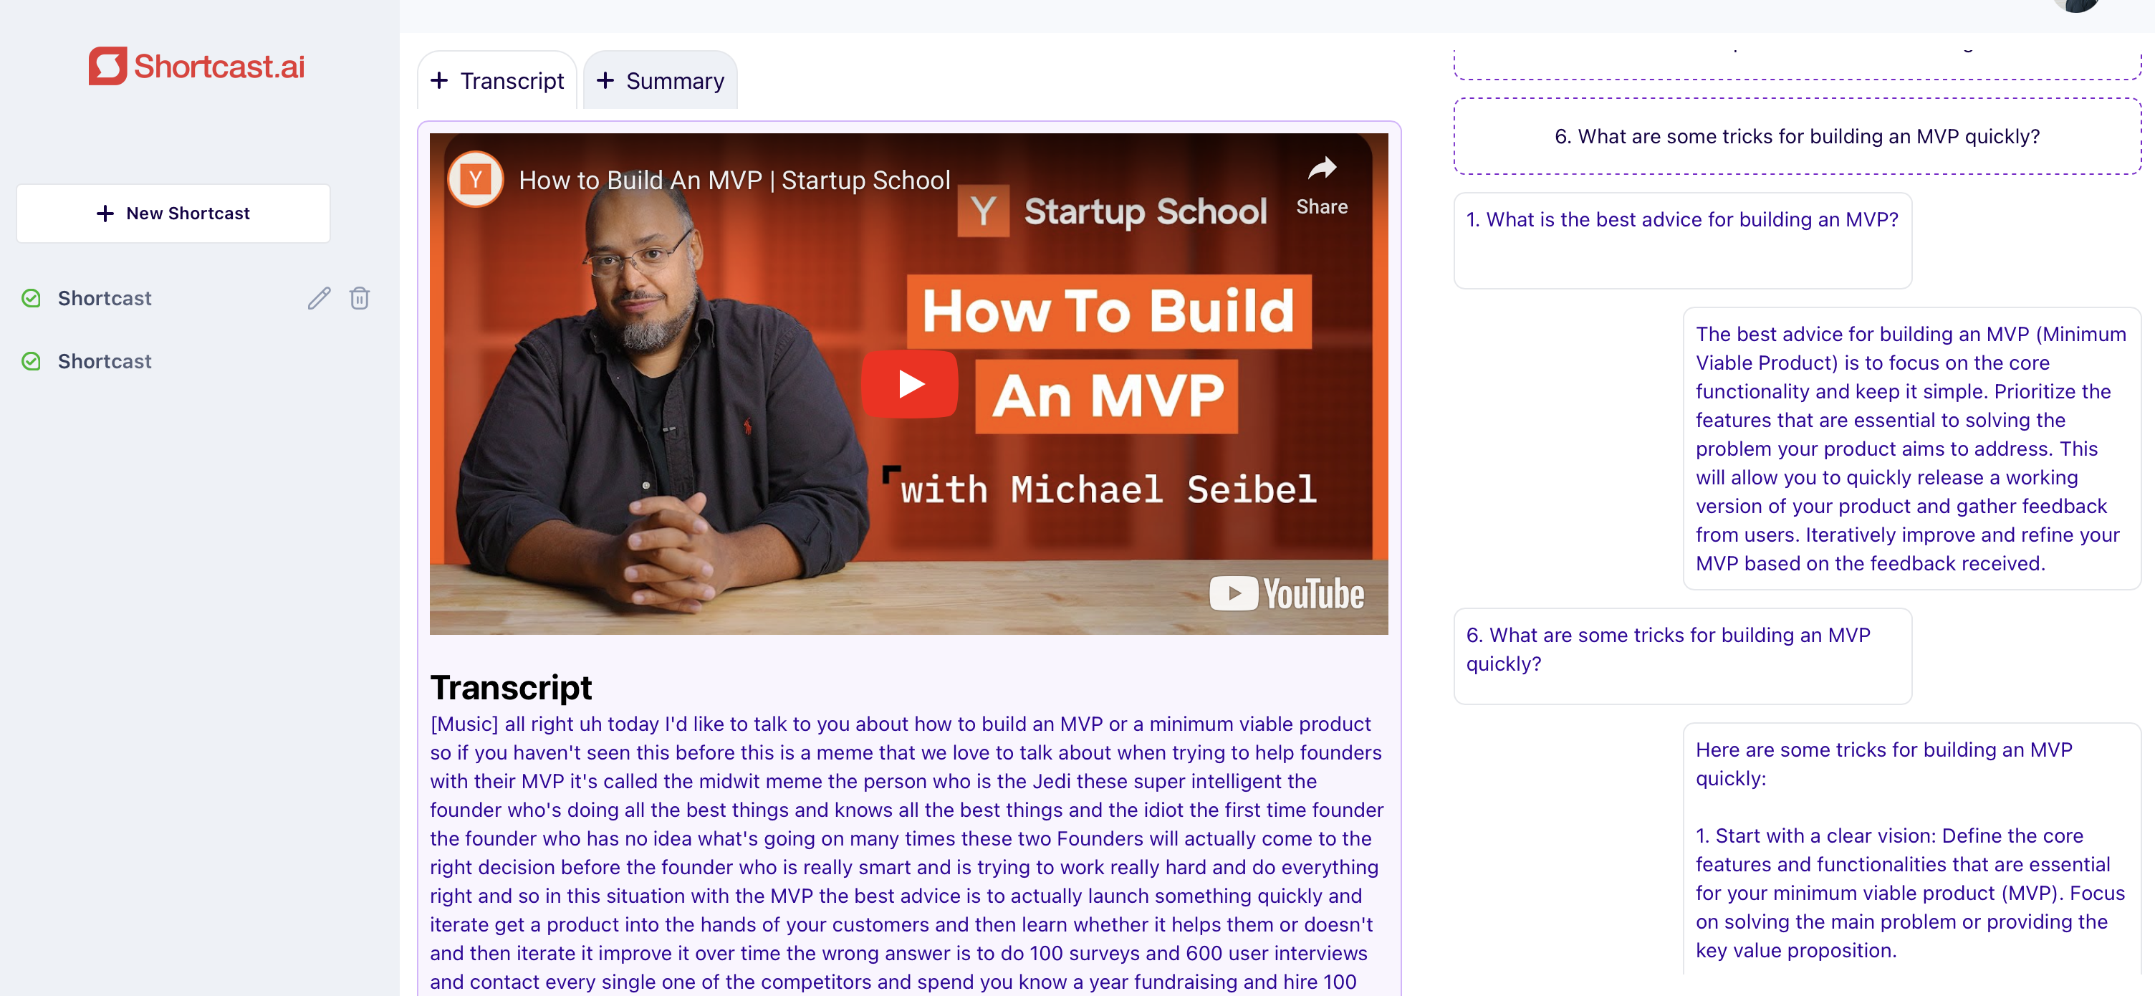This screenshot has width=2155, height=996.
Task: Open video title How to Build An MVP
Action: pos(734,180)
